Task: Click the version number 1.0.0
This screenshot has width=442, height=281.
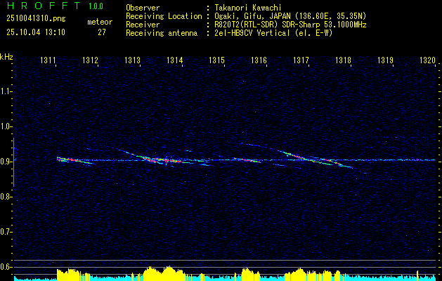Action: pyautogui.click(x=96, y=6)
